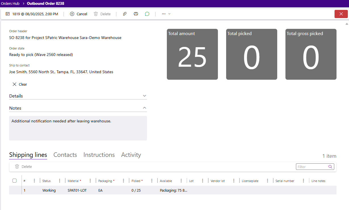
Task: Expand the Details section
Action: point(144,96)
